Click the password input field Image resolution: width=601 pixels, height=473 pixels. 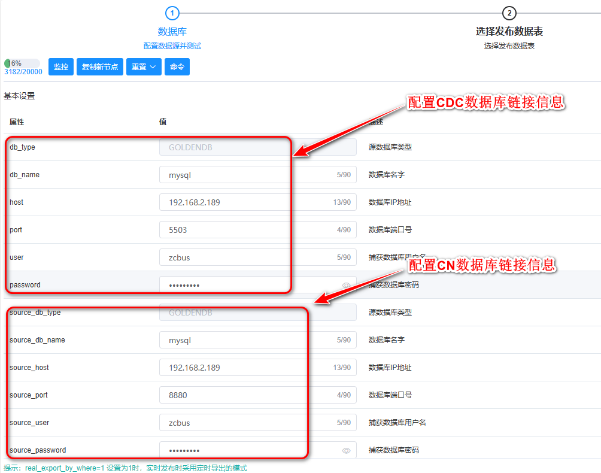pyautogui.click(x=245, y=285)
